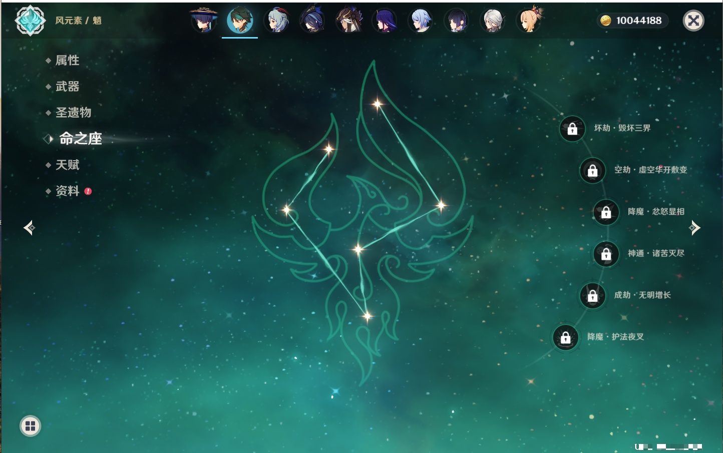Click the 降魔·护法夜叉 constellation label
The height and width of the screenshot is (453, 723).
615,337
